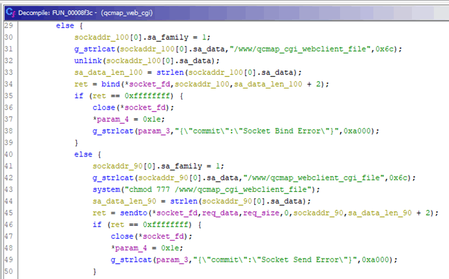449x279 pixels.
Task: Click req_size argument in sendto
Action: (x=261, y=213)
